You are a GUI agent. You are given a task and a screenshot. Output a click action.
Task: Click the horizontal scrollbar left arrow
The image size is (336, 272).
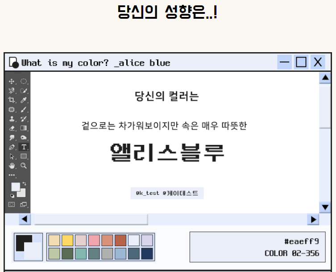(x=25, y=219)
